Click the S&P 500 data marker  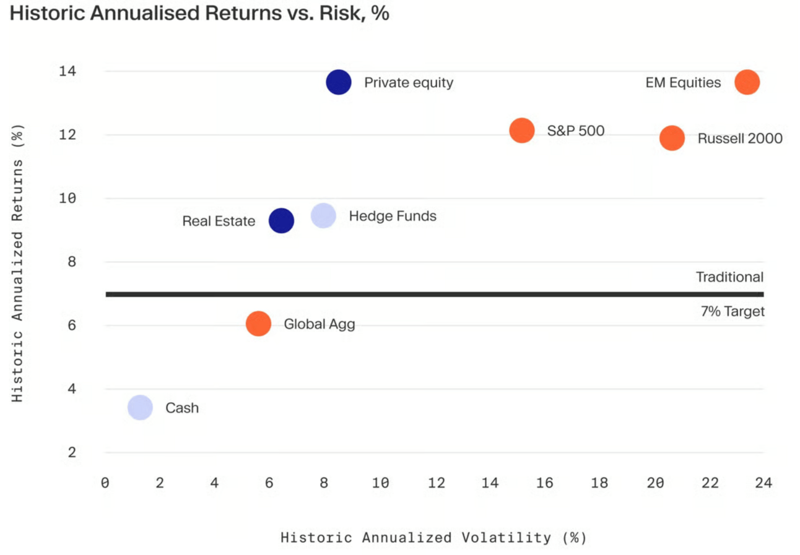[522, 131]
